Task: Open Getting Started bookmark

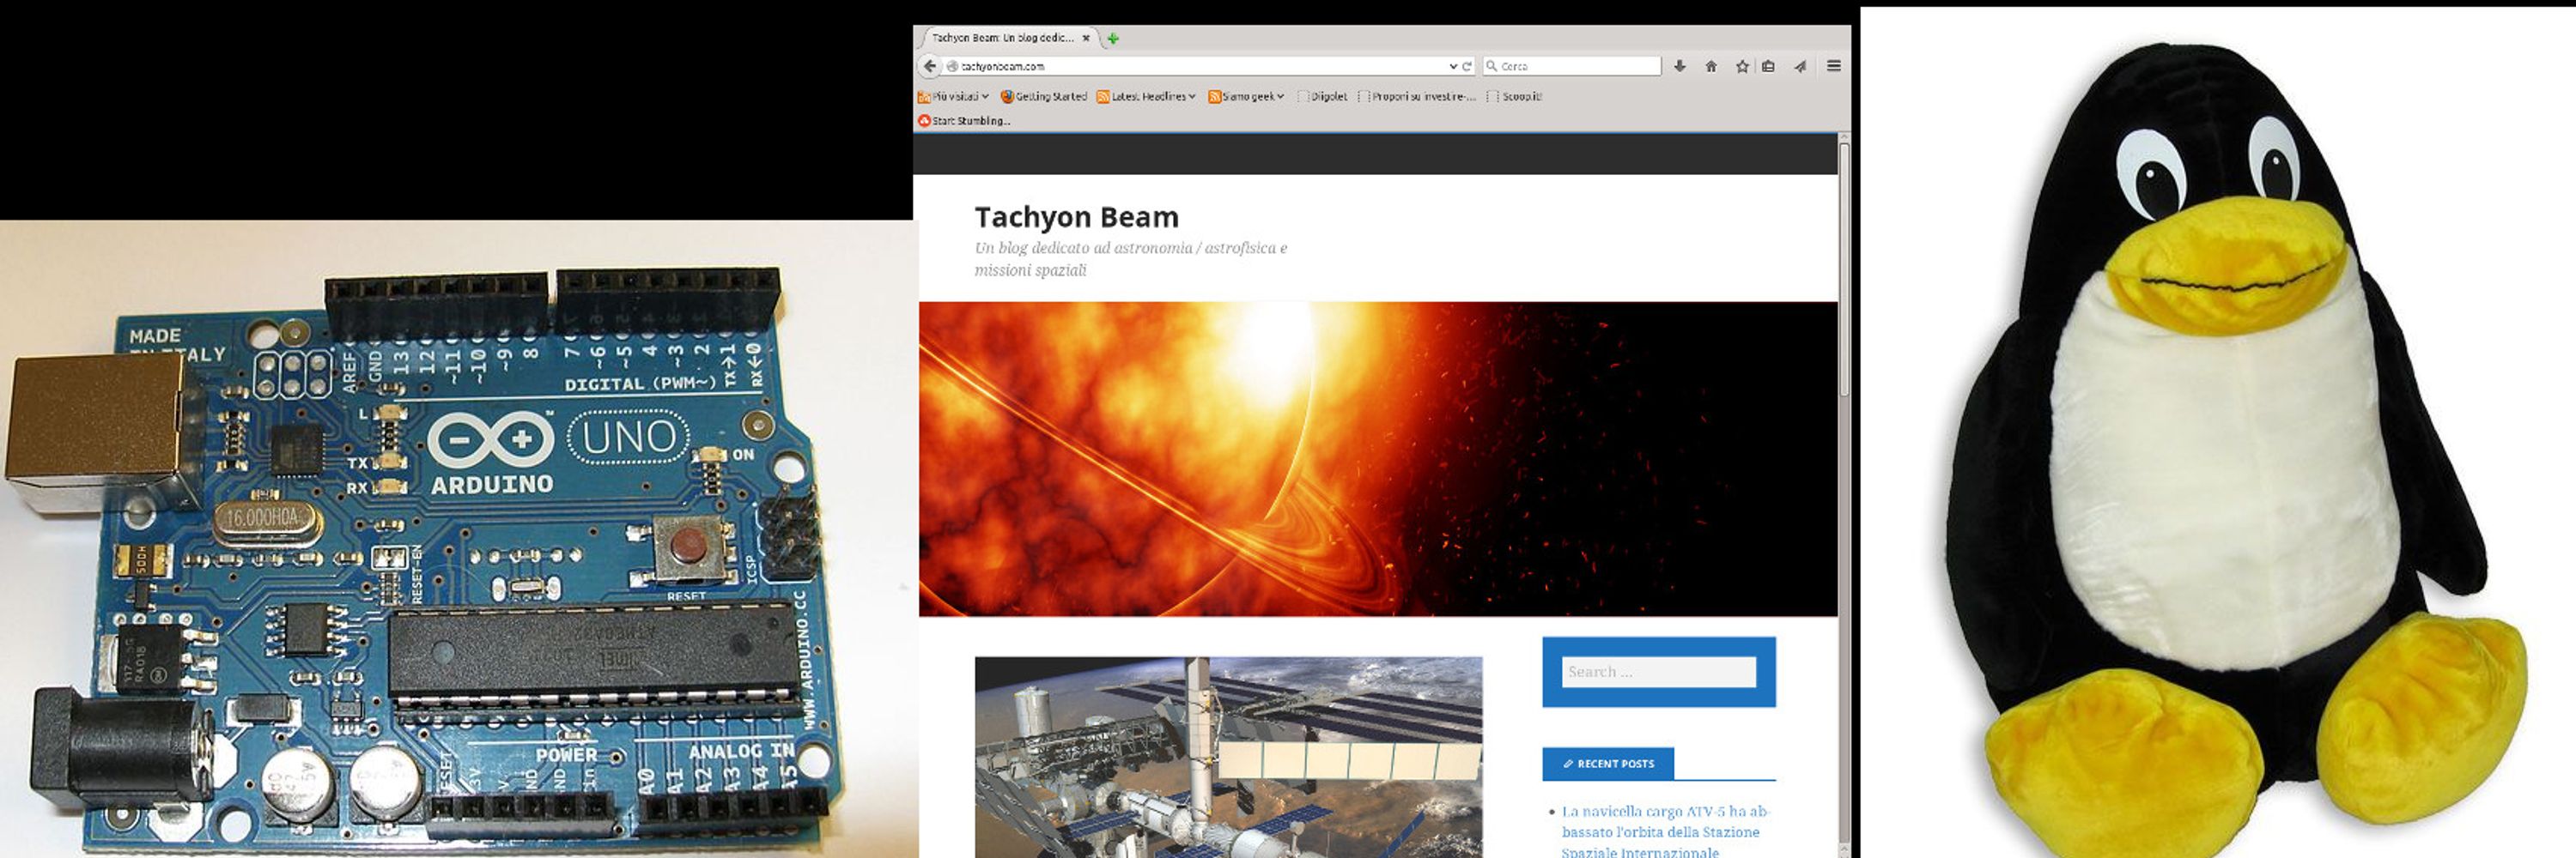Action: (1044, 96)
